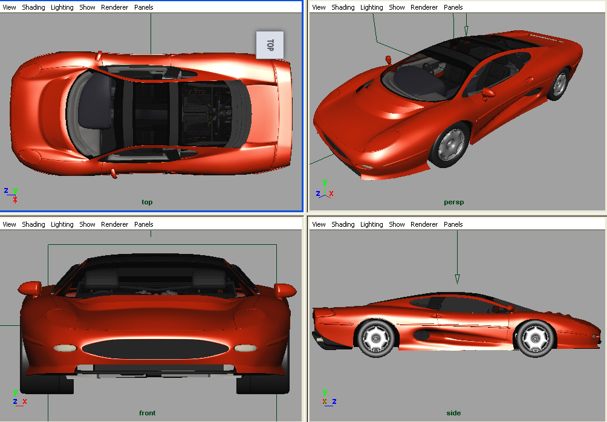Click the axis indicator in top viewport
The image size is (607, 422).
click(11, 195)
